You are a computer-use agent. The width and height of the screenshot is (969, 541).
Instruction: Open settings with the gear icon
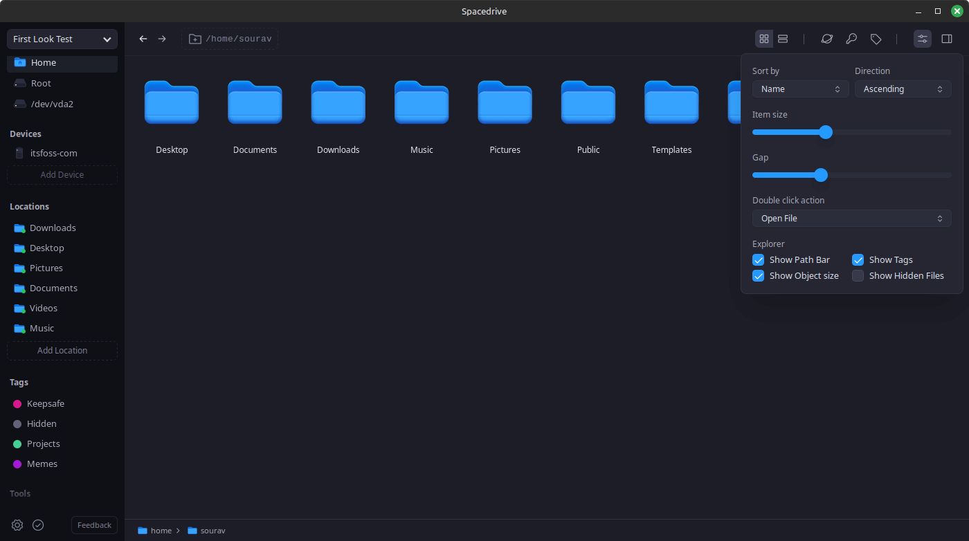[x=17, y=525]
